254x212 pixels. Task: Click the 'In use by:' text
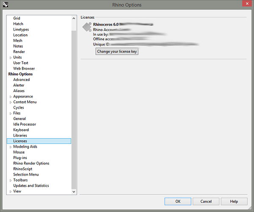(x=101, y=34)
